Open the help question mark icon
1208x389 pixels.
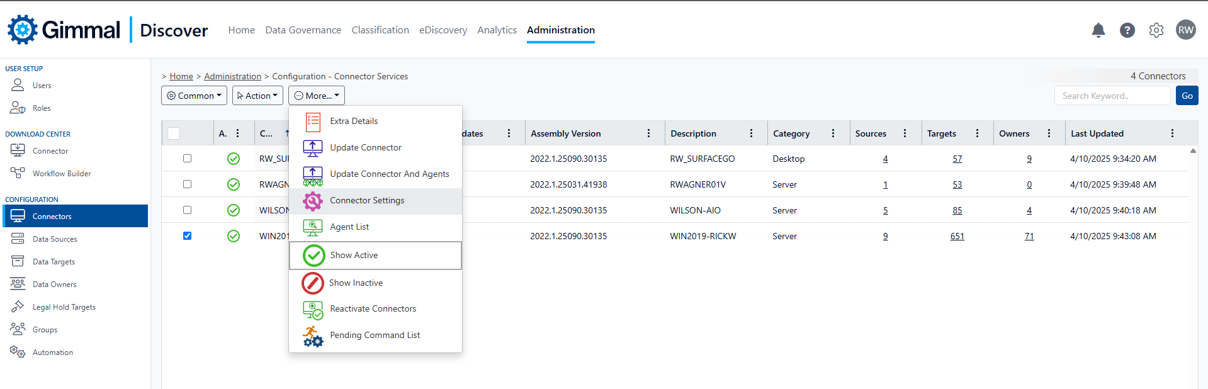click(x=1127, y=30)
